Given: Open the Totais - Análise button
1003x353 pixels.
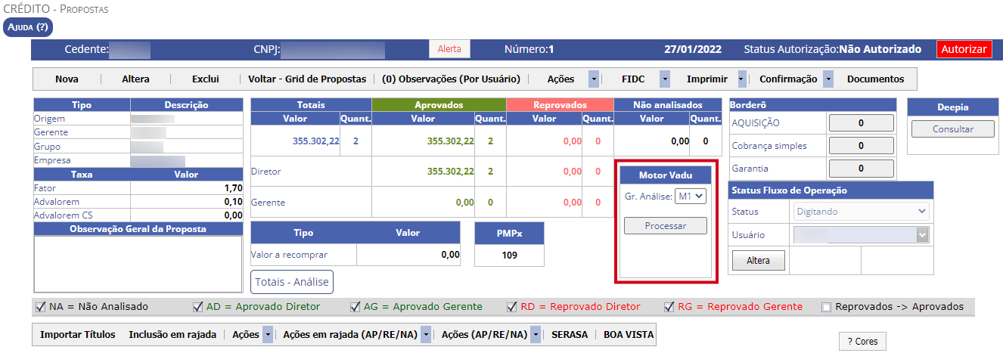Looking at the screenshot, I should pos(292,282).
